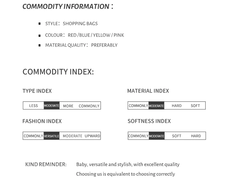The width and height of the screenshot is (239, 196).
Task: Pick SOFT in the Material Index bar
Action: (195, 106)
